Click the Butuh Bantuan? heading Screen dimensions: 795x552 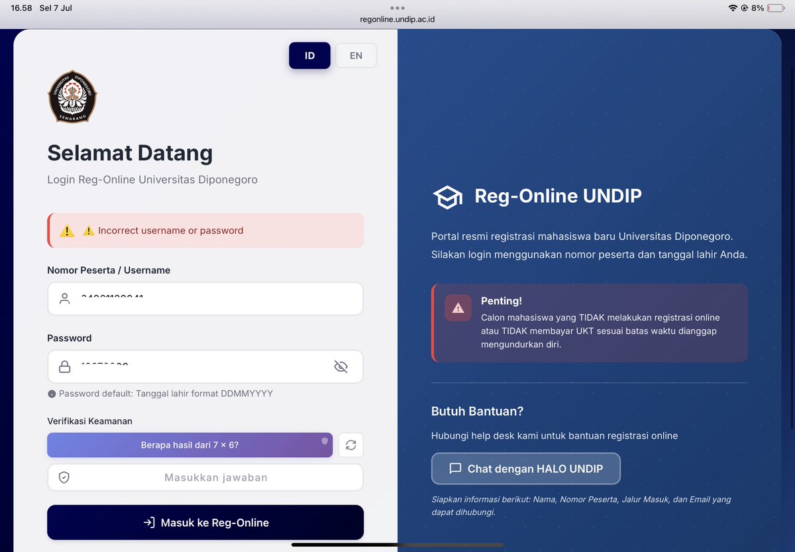click(477, 411)
